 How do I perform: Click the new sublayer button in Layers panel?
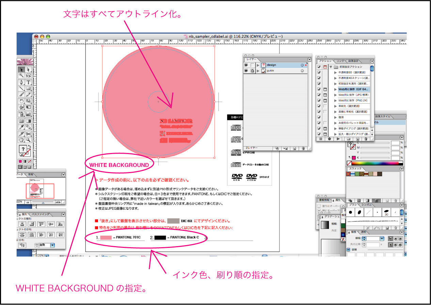pos(285,148)
